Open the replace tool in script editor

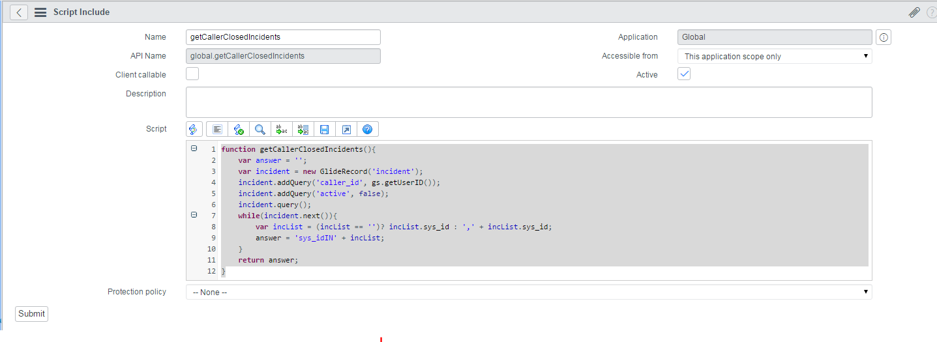pos(282,129)
